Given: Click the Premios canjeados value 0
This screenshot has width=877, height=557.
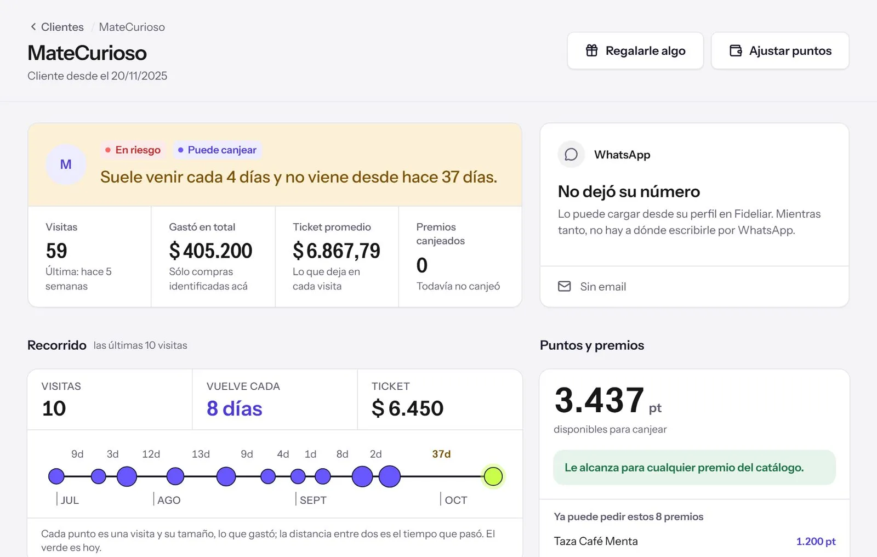Looking at the screenshot, I should click(422, 265).
